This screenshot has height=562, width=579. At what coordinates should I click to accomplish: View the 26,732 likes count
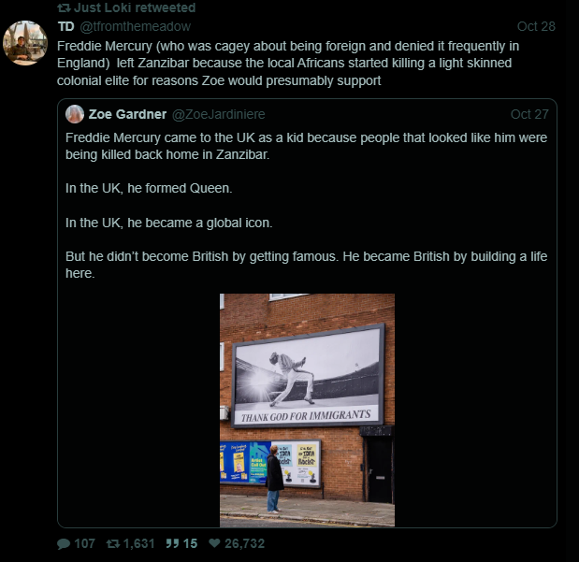click(244, 543)
